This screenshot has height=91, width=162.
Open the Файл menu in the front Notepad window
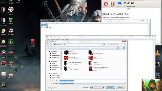click(x=48, y=39)
